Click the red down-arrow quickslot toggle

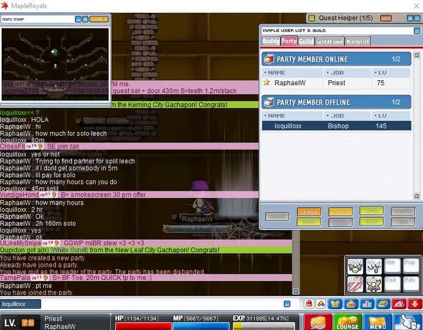click(x=415, y=304)
